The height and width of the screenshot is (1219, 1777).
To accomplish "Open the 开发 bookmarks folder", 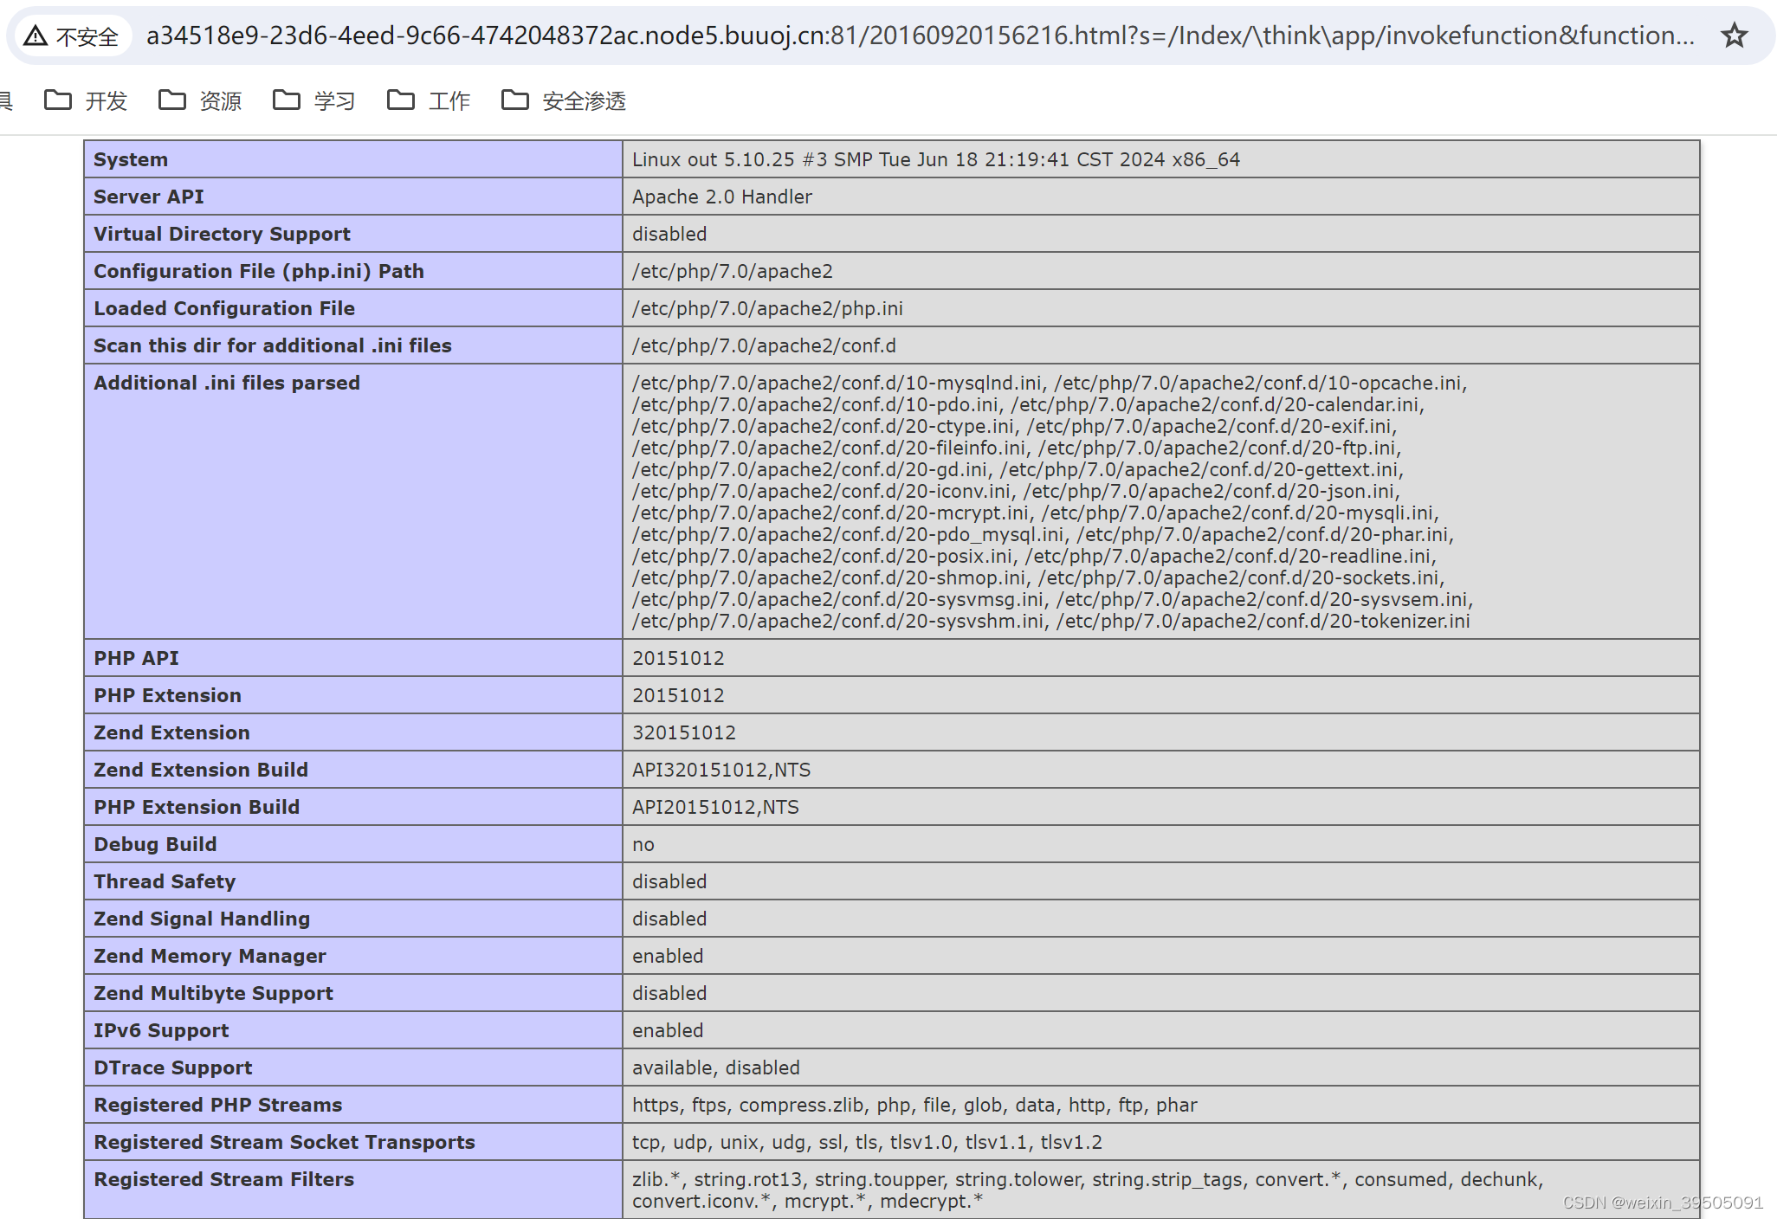I will 86,101.
